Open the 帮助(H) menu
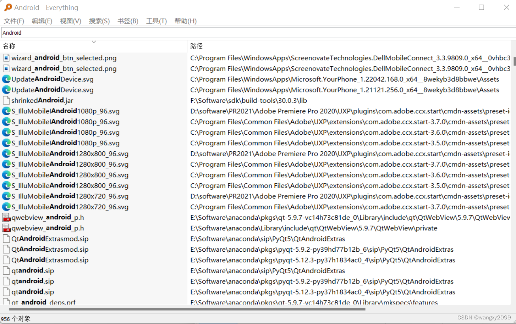The image size is (516, 324). pos(185,21)
